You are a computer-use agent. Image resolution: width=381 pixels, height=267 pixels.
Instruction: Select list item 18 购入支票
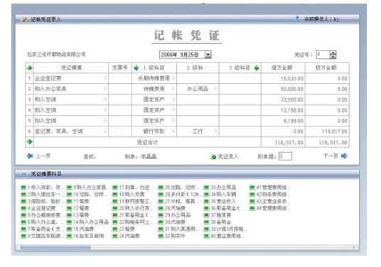pyautogui.click(x=132, y=194)
